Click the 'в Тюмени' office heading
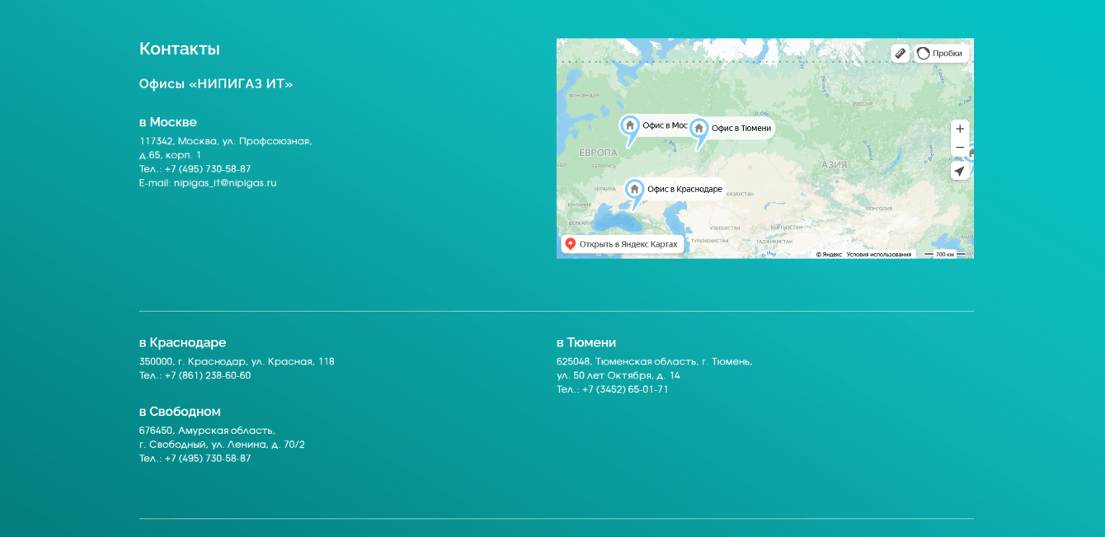1105x537 pixels. pos(586,342)
